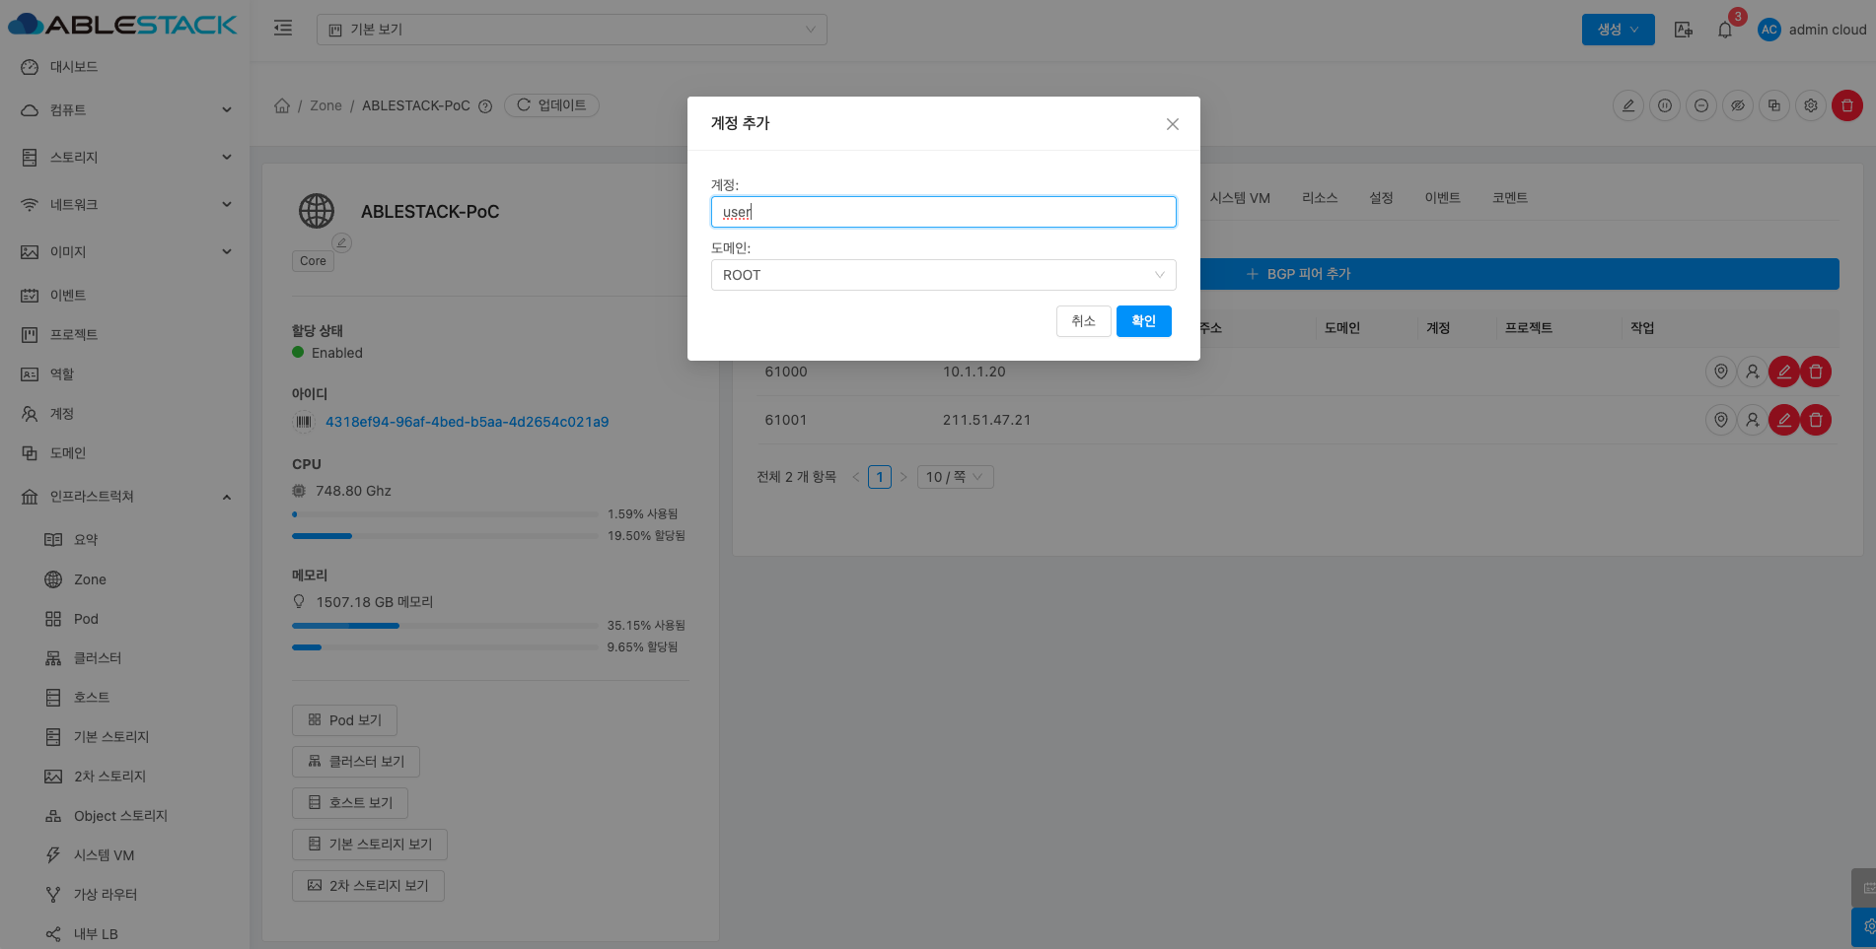Click the zone settings gear icon

(1810, 105)
